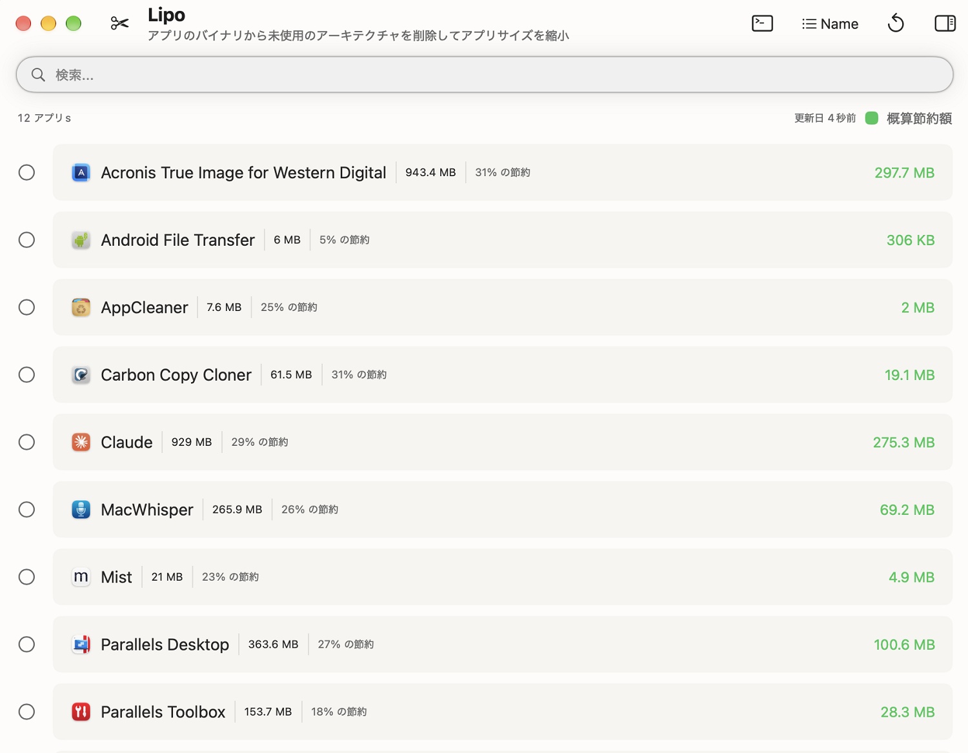Click the 275.3 MB savings value

click(903, 443)
